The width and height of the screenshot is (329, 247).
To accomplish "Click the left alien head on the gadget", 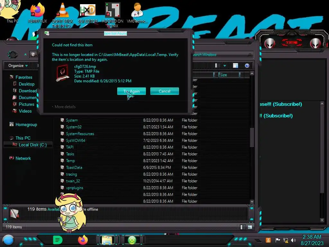I will pyautogui.click(x=270, y=43).
